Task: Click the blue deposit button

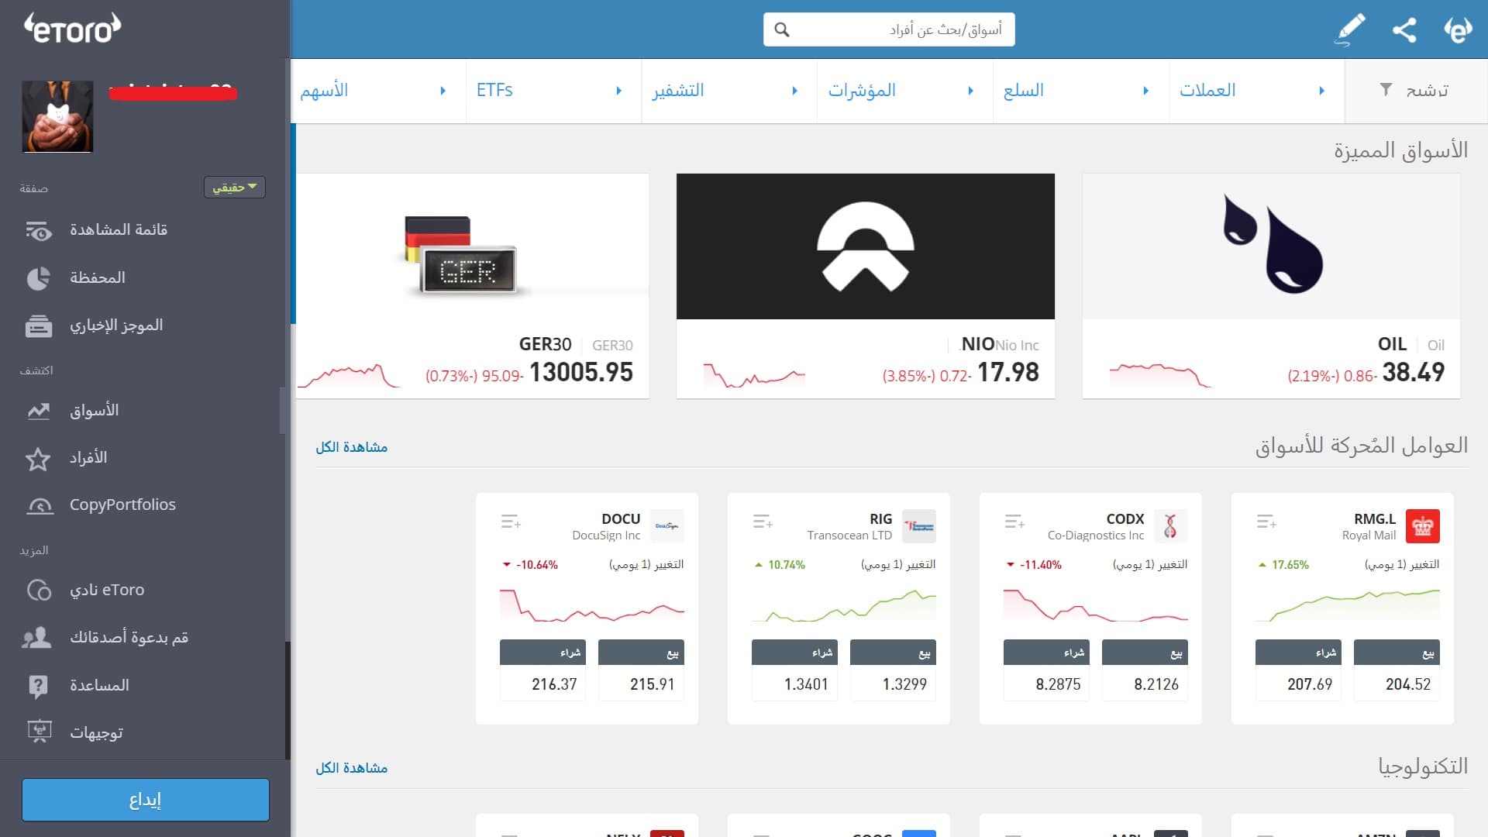Action: (146, 799)
